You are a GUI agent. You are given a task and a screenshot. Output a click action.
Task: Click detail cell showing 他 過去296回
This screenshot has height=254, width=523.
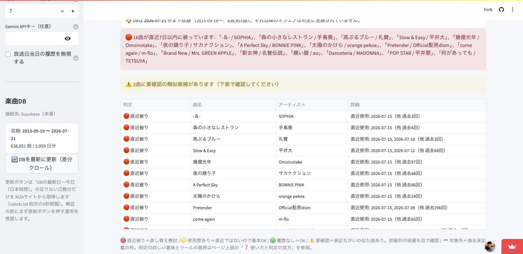417,208
